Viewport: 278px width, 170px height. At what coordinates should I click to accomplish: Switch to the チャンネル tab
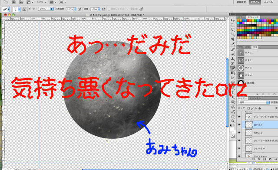(x=255, y=98)
